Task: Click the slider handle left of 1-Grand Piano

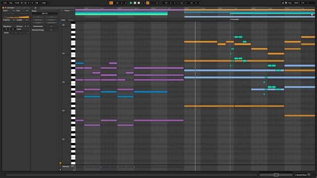Action: point(276,175)
